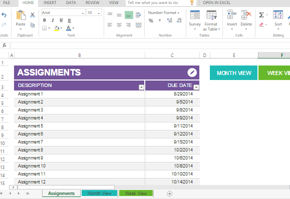Apply the yellow fill color bucket
This screenshot has height=199, width=290.
click(x=57, y=28)
